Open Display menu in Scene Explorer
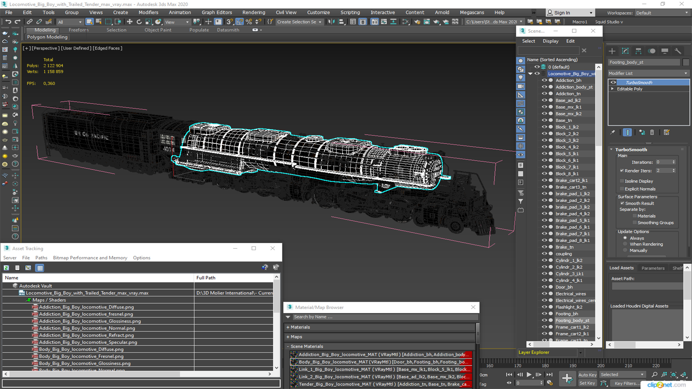Viewport: 692px width, 389px height. tap(550, 41)
